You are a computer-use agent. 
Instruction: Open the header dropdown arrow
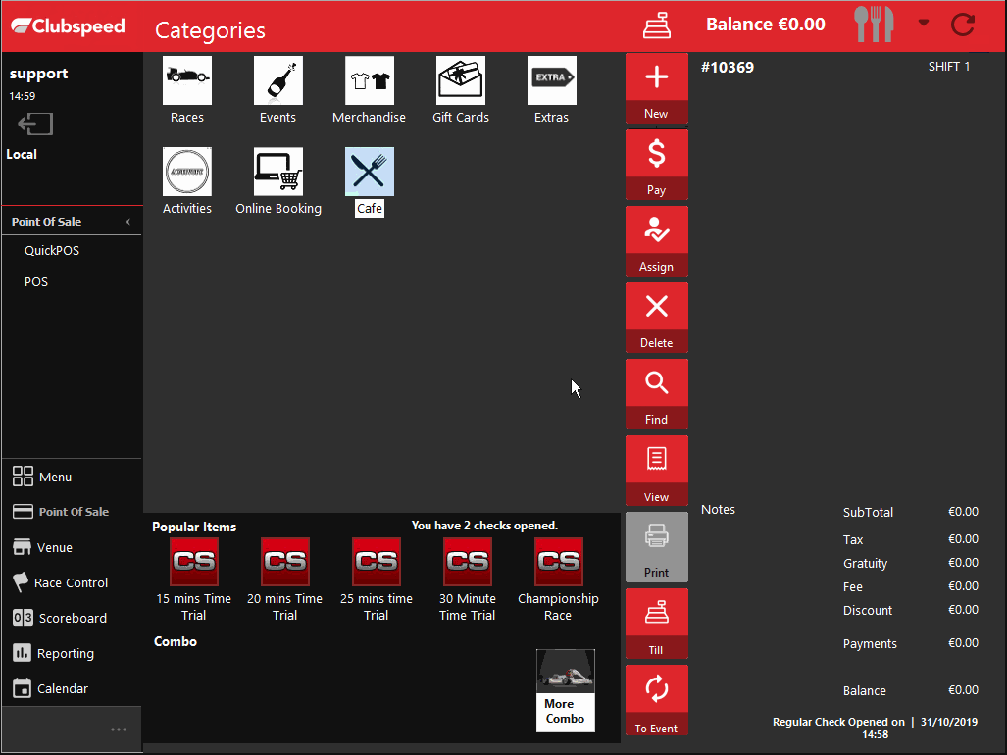coord(924,23)
